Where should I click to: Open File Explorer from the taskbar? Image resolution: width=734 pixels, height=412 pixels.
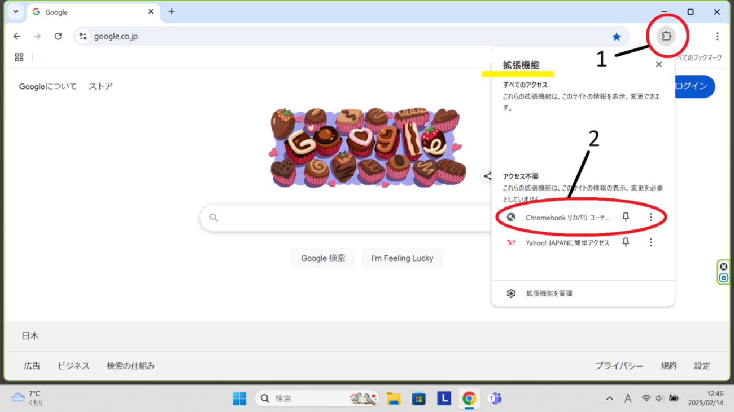pyautogui.click(x=394, y=398)
